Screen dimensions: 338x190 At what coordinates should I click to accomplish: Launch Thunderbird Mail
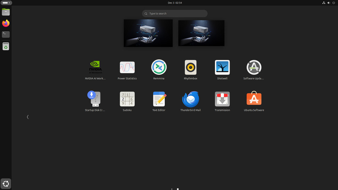191,101
